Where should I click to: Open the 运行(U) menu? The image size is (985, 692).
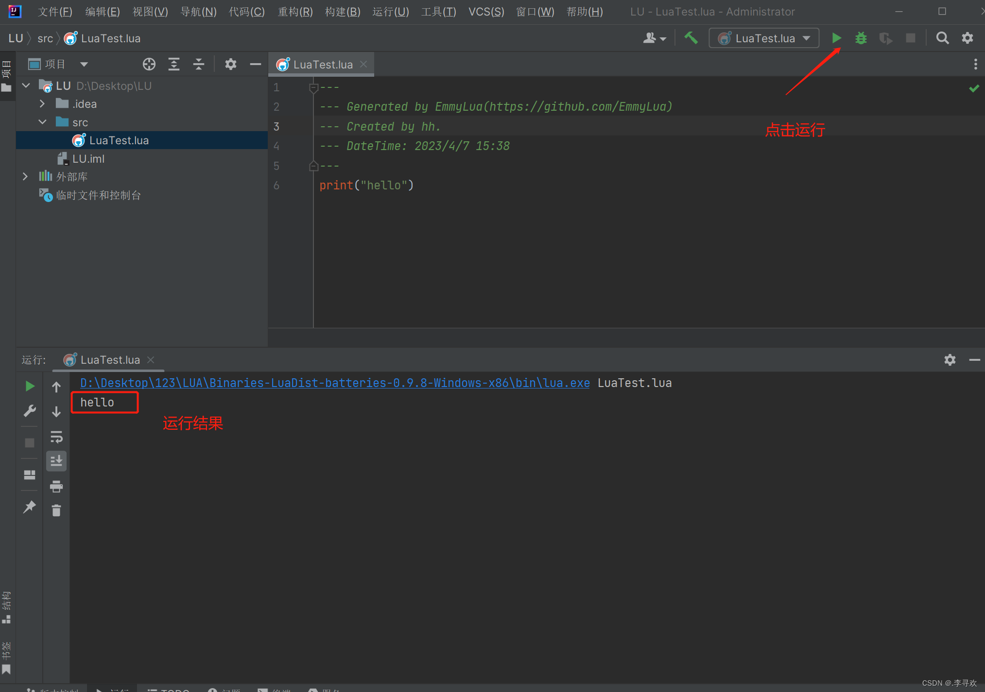pyautogui.click(x=390, y=12)
